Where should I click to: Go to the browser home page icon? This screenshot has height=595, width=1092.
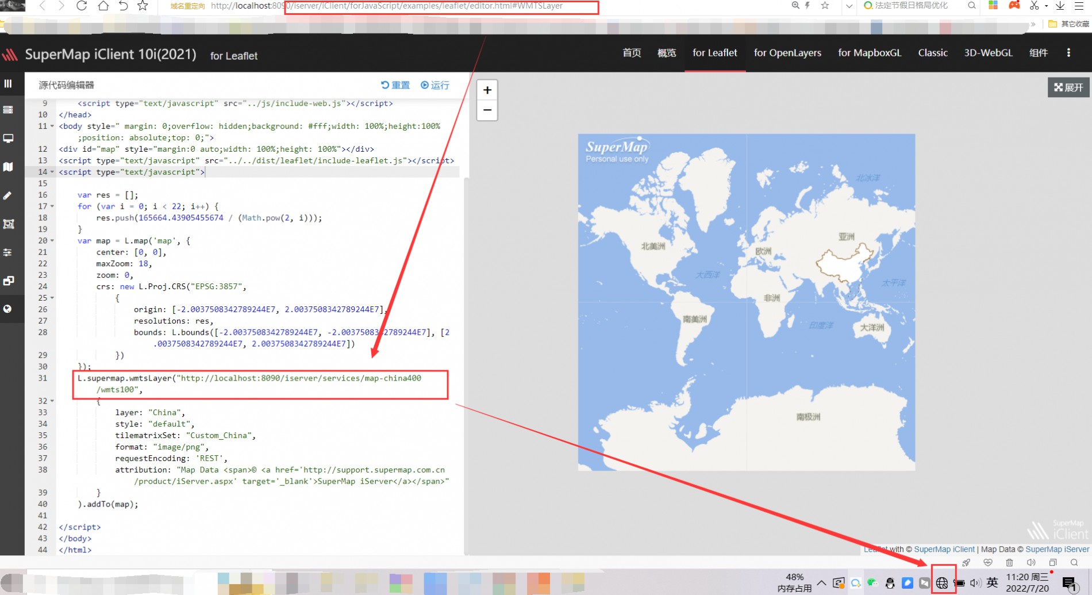[103, 6]
